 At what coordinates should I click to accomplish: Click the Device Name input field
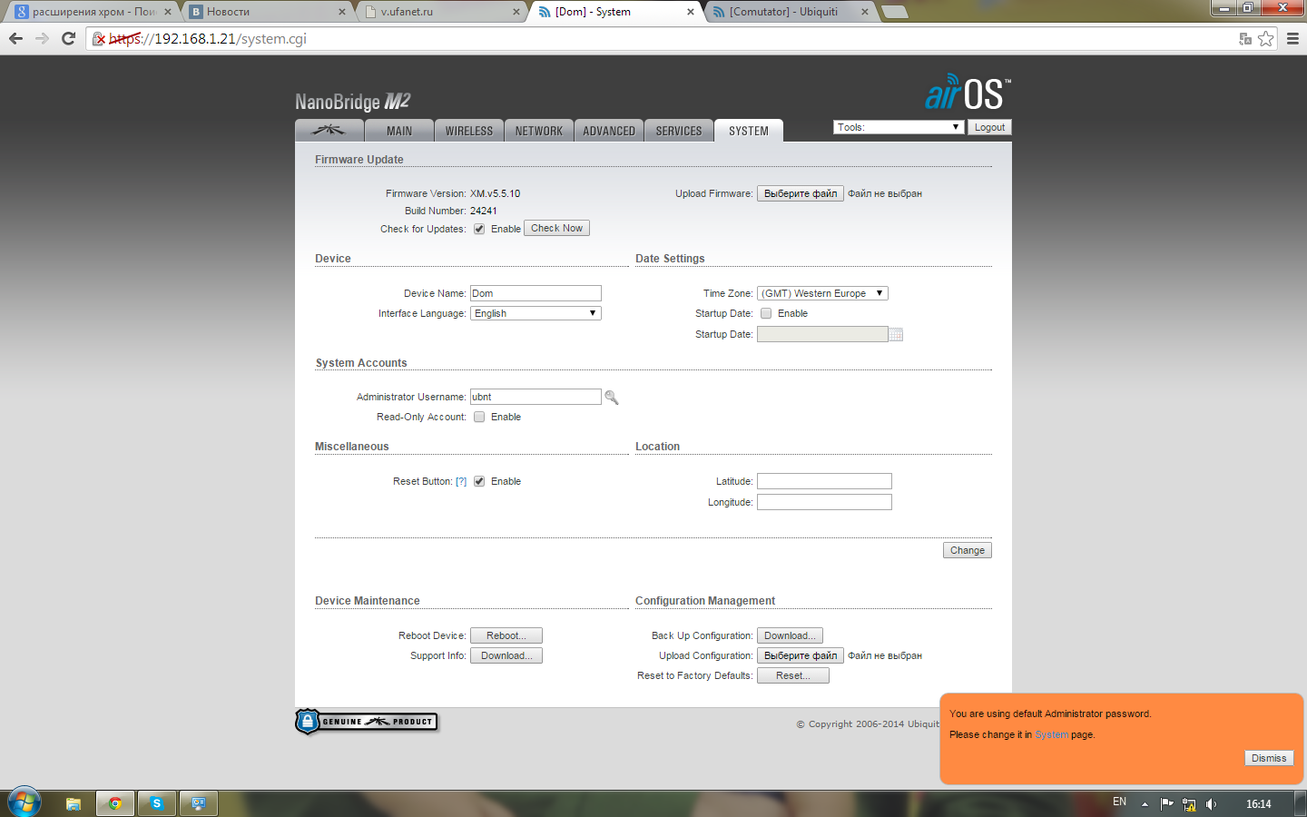(536, 293)
